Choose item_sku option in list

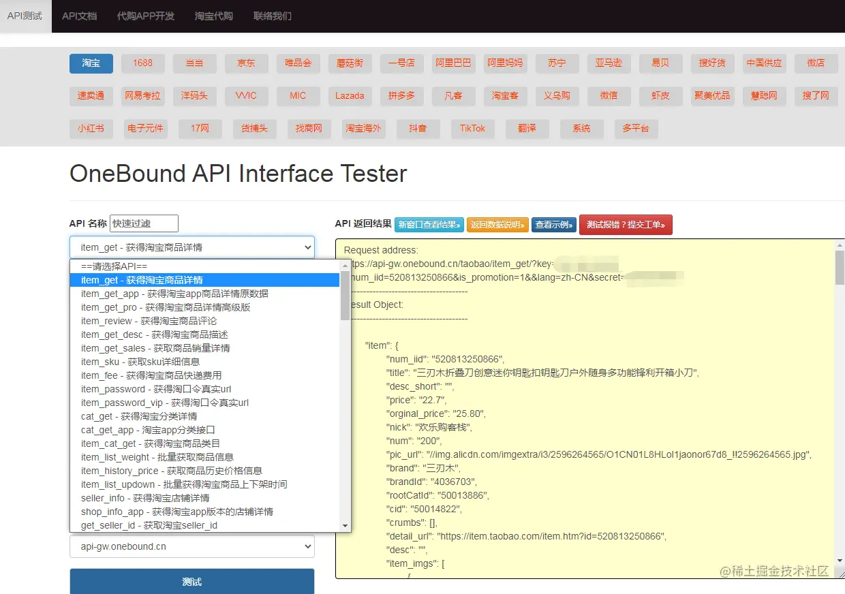tap(205, 362)
